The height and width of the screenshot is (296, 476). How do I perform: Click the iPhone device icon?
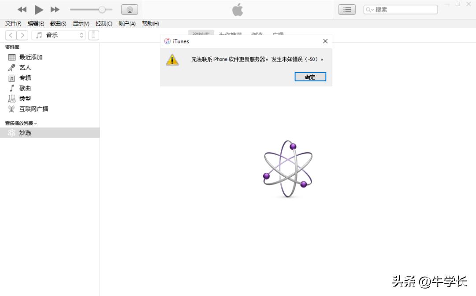click(93, 35)
